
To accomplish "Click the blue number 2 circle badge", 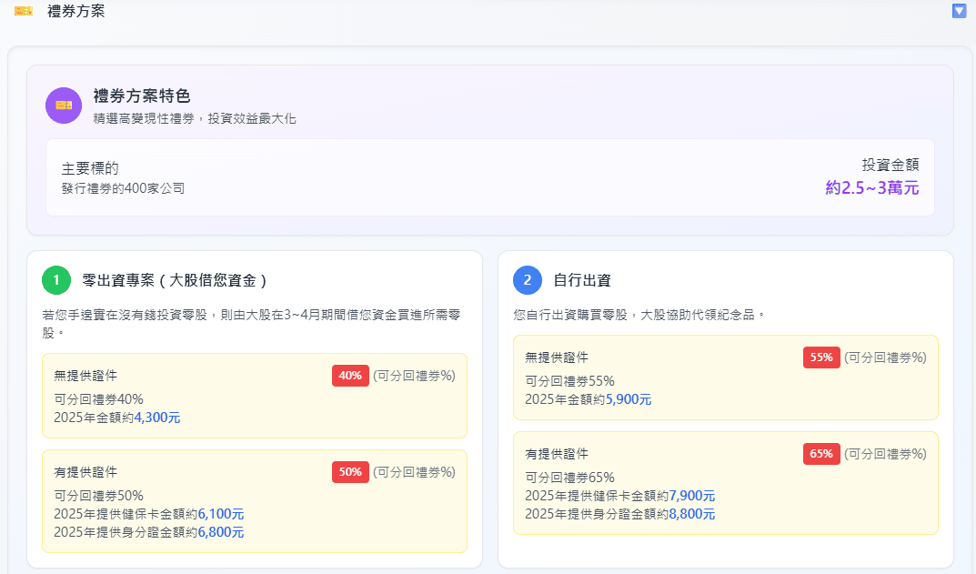I will (528, 280).
